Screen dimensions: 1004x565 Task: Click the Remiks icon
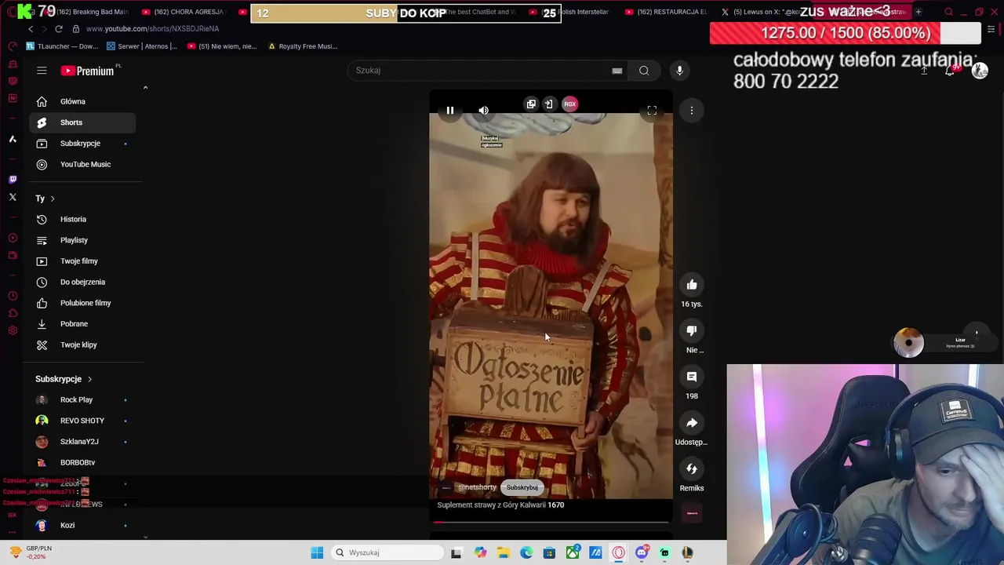(692, 468)
